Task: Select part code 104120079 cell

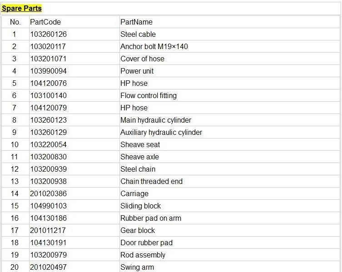Action: (48, 108)
